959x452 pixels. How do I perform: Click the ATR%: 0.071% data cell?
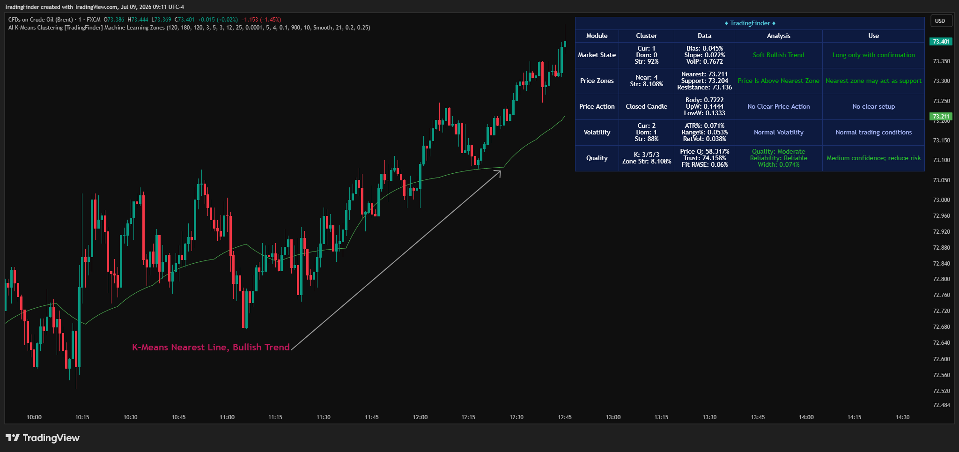point(704,132)
